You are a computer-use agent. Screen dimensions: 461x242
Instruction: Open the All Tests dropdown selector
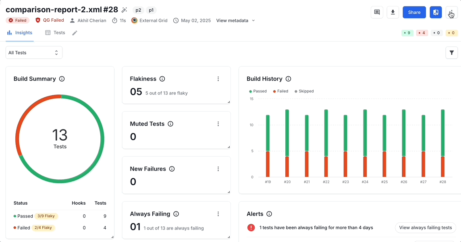tap(34, 53)
